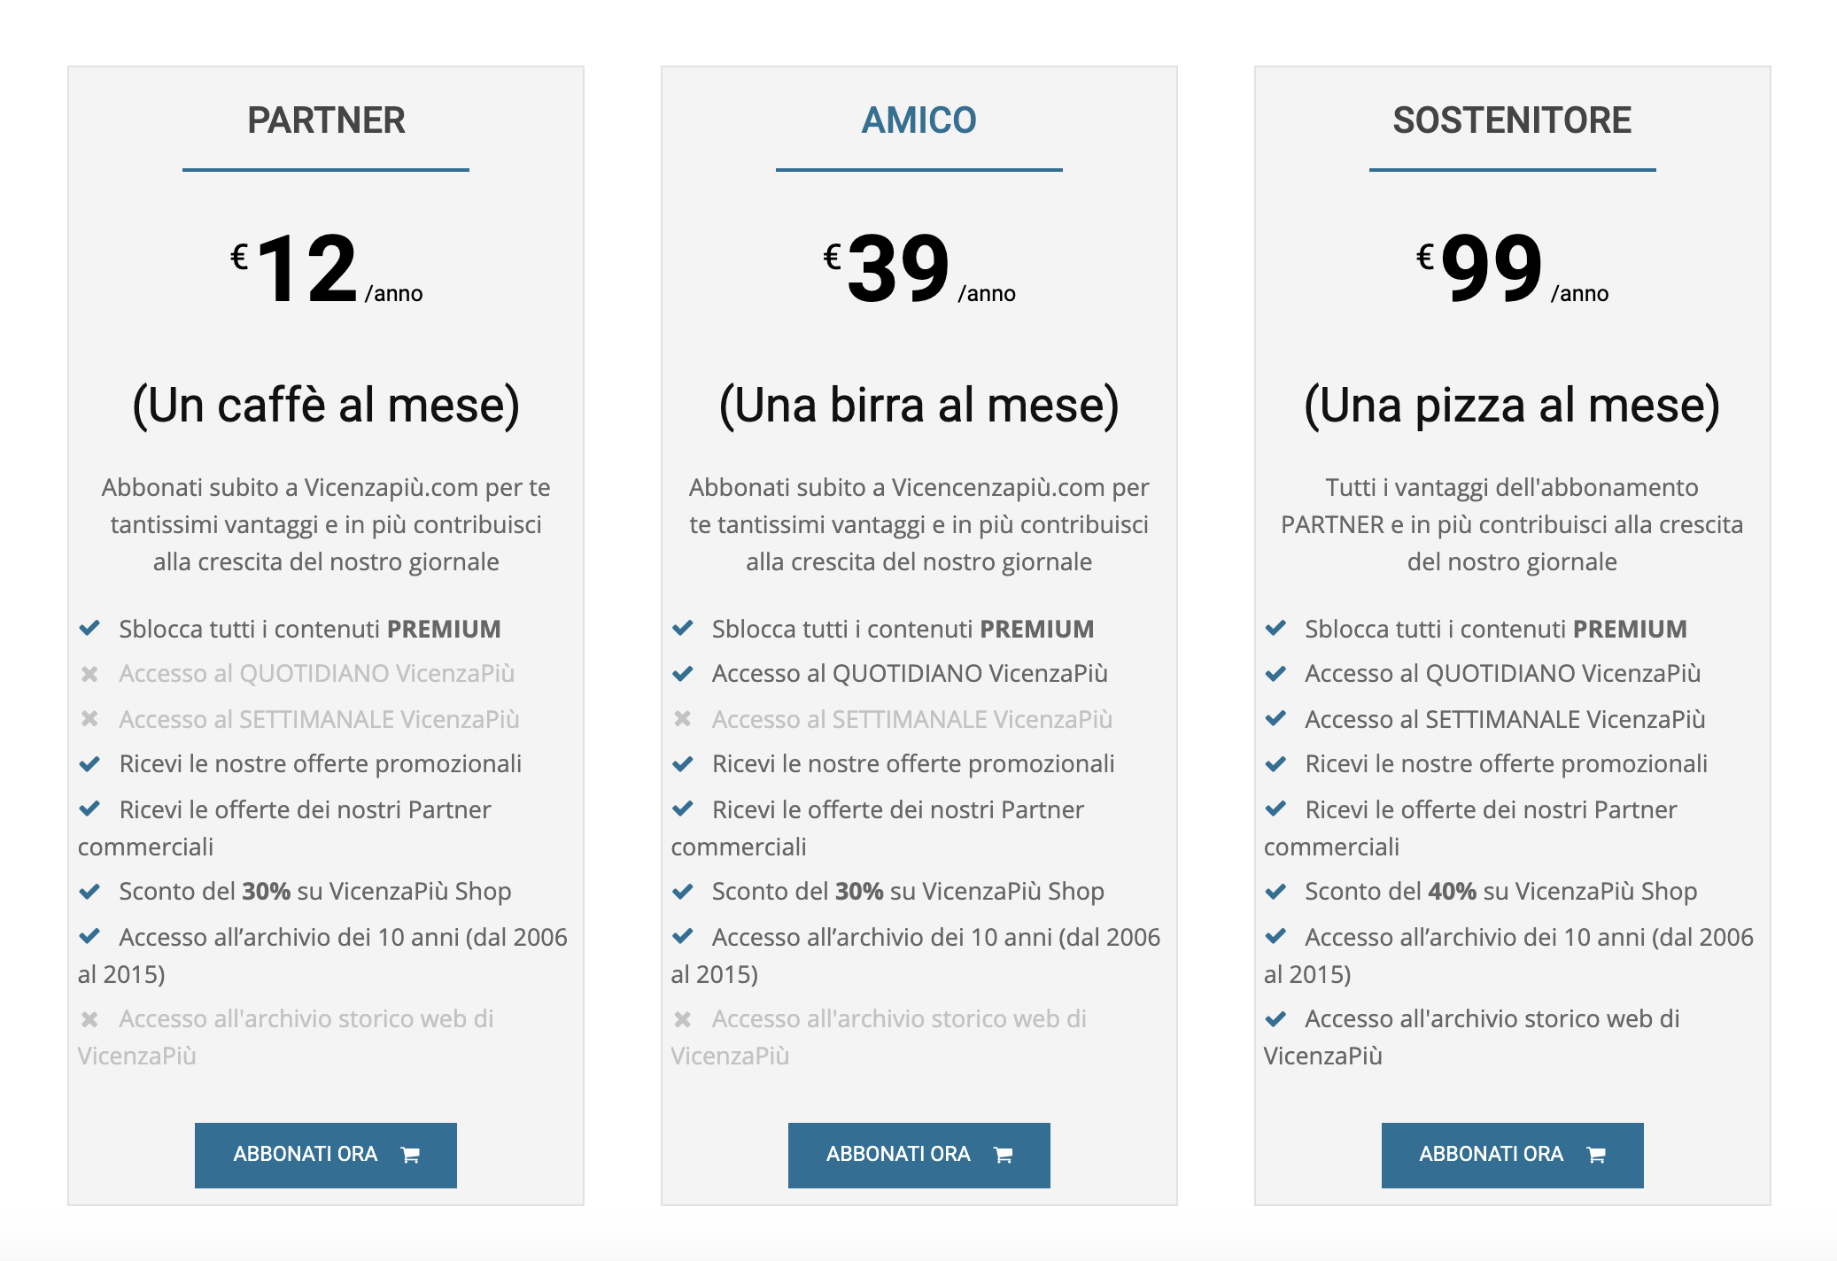Screen dimensions: 1837x1261
Task: Select the AMICO plan heading
Action: [x=918, y=120]
